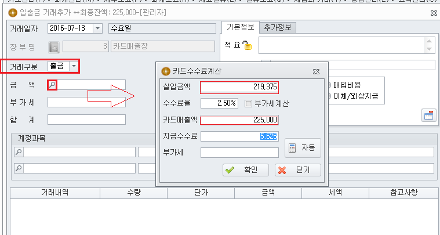
Task: Switch to the 추가정보 tab
Action: [277, 28]
